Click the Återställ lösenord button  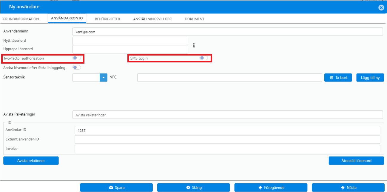click(356, 161)
